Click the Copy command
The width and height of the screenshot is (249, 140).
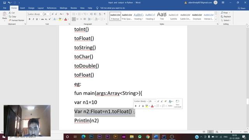(x=12, y=16)
